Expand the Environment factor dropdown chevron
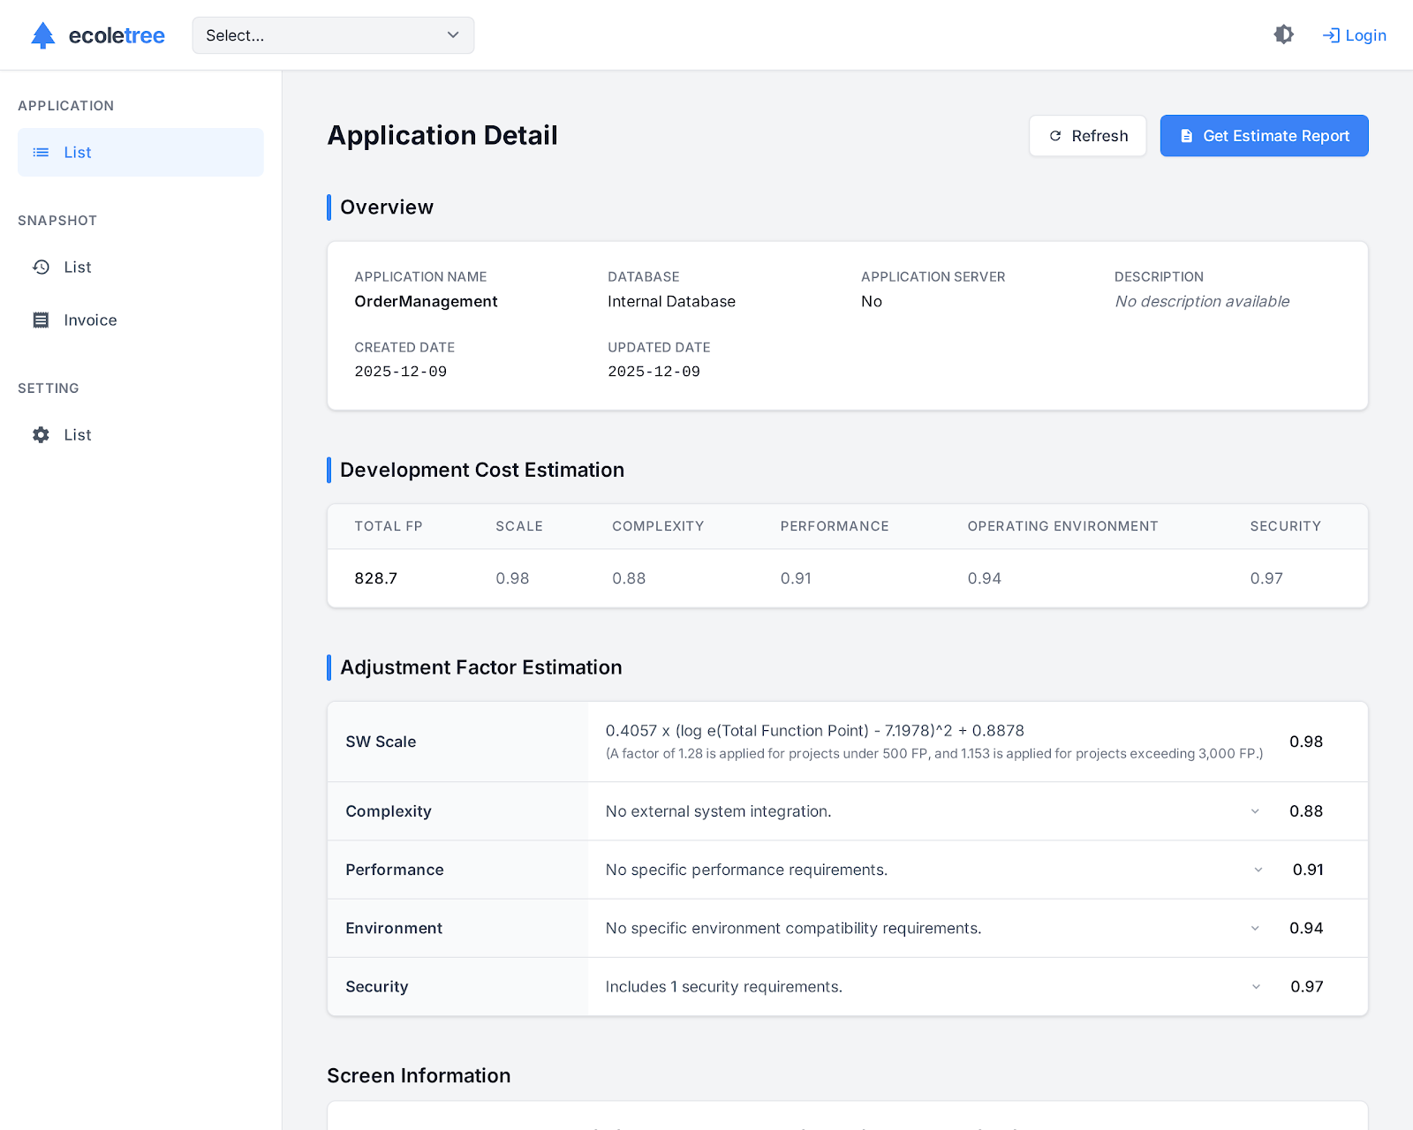This screenshot has height=1130, width=1413. (1255, 928)
